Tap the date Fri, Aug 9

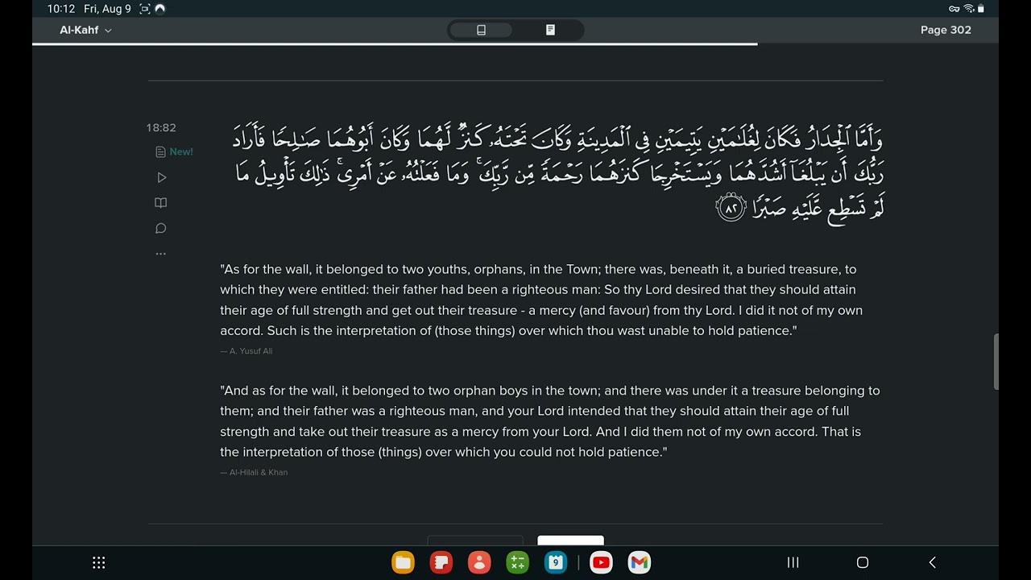(x=107, y=9)
